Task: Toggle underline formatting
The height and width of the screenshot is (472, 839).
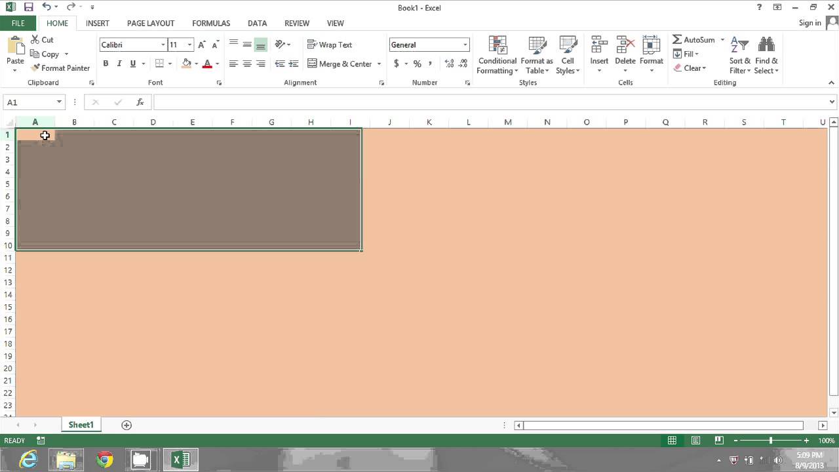Action: [132, 63]
